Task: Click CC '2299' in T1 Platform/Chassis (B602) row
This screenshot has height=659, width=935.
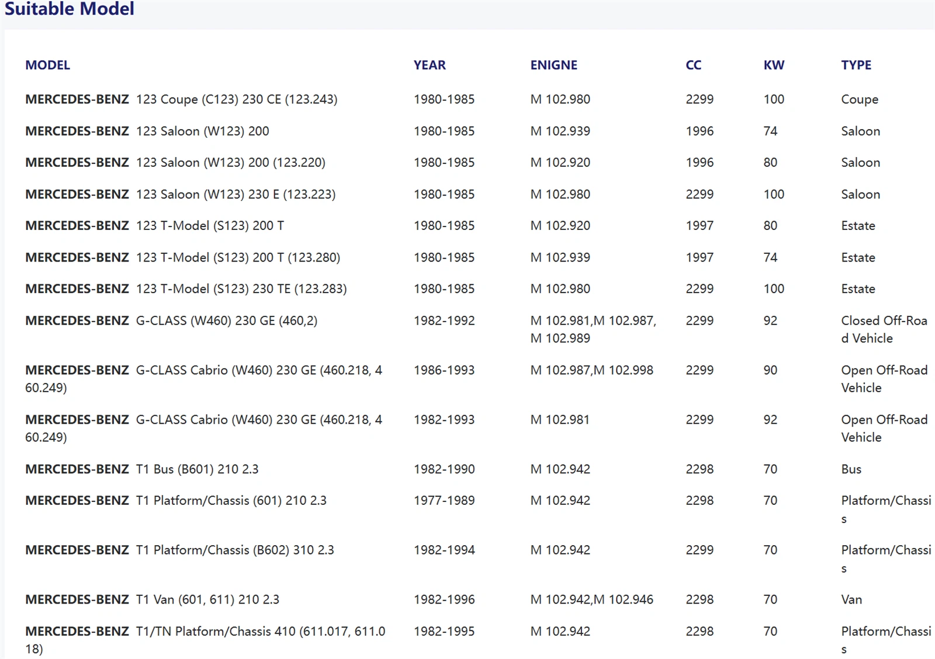Action: [x=699, y=550]
